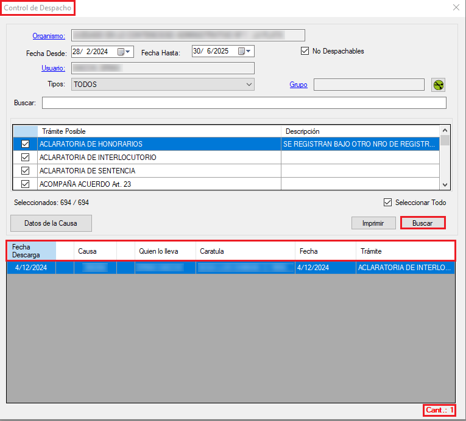Uncheck the Seleccionar Todo checkbox

(387, 203)
